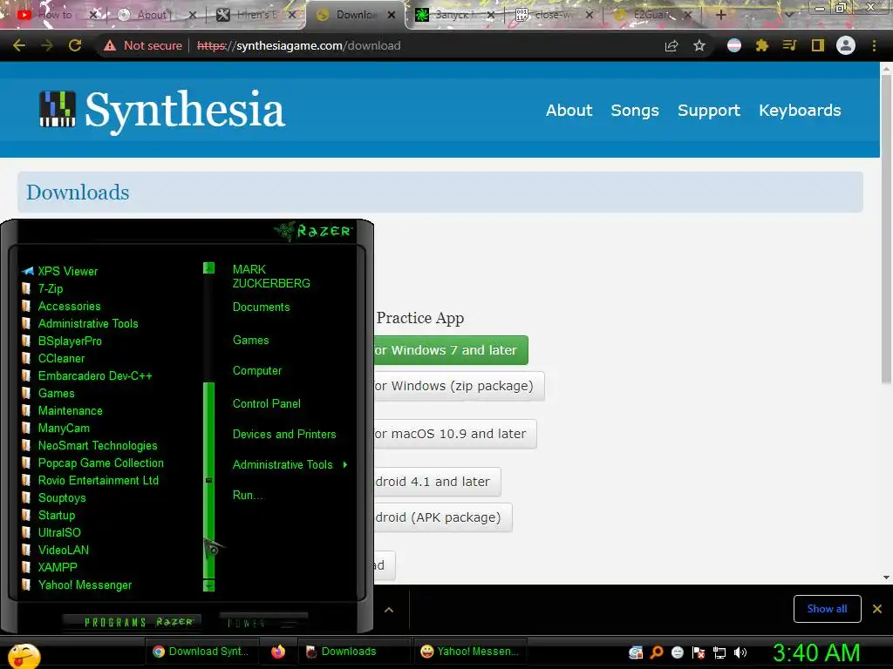Expand the BSplayerPro folder
Viewport: 893px width, 669px height.
pos(70,341)
